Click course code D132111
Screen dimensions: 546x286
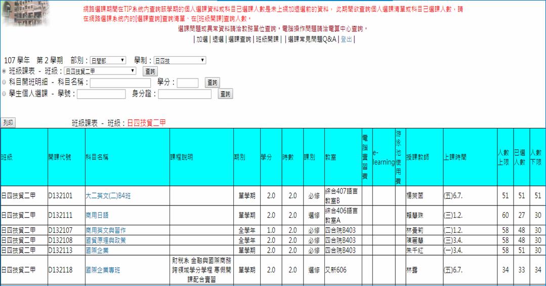(61, 215)
